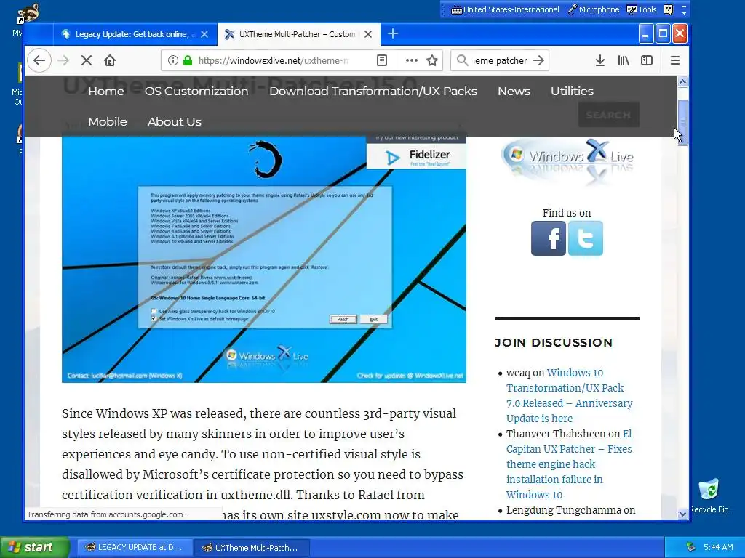Click the 5:44 AM taskbar clock

[718, 547]
